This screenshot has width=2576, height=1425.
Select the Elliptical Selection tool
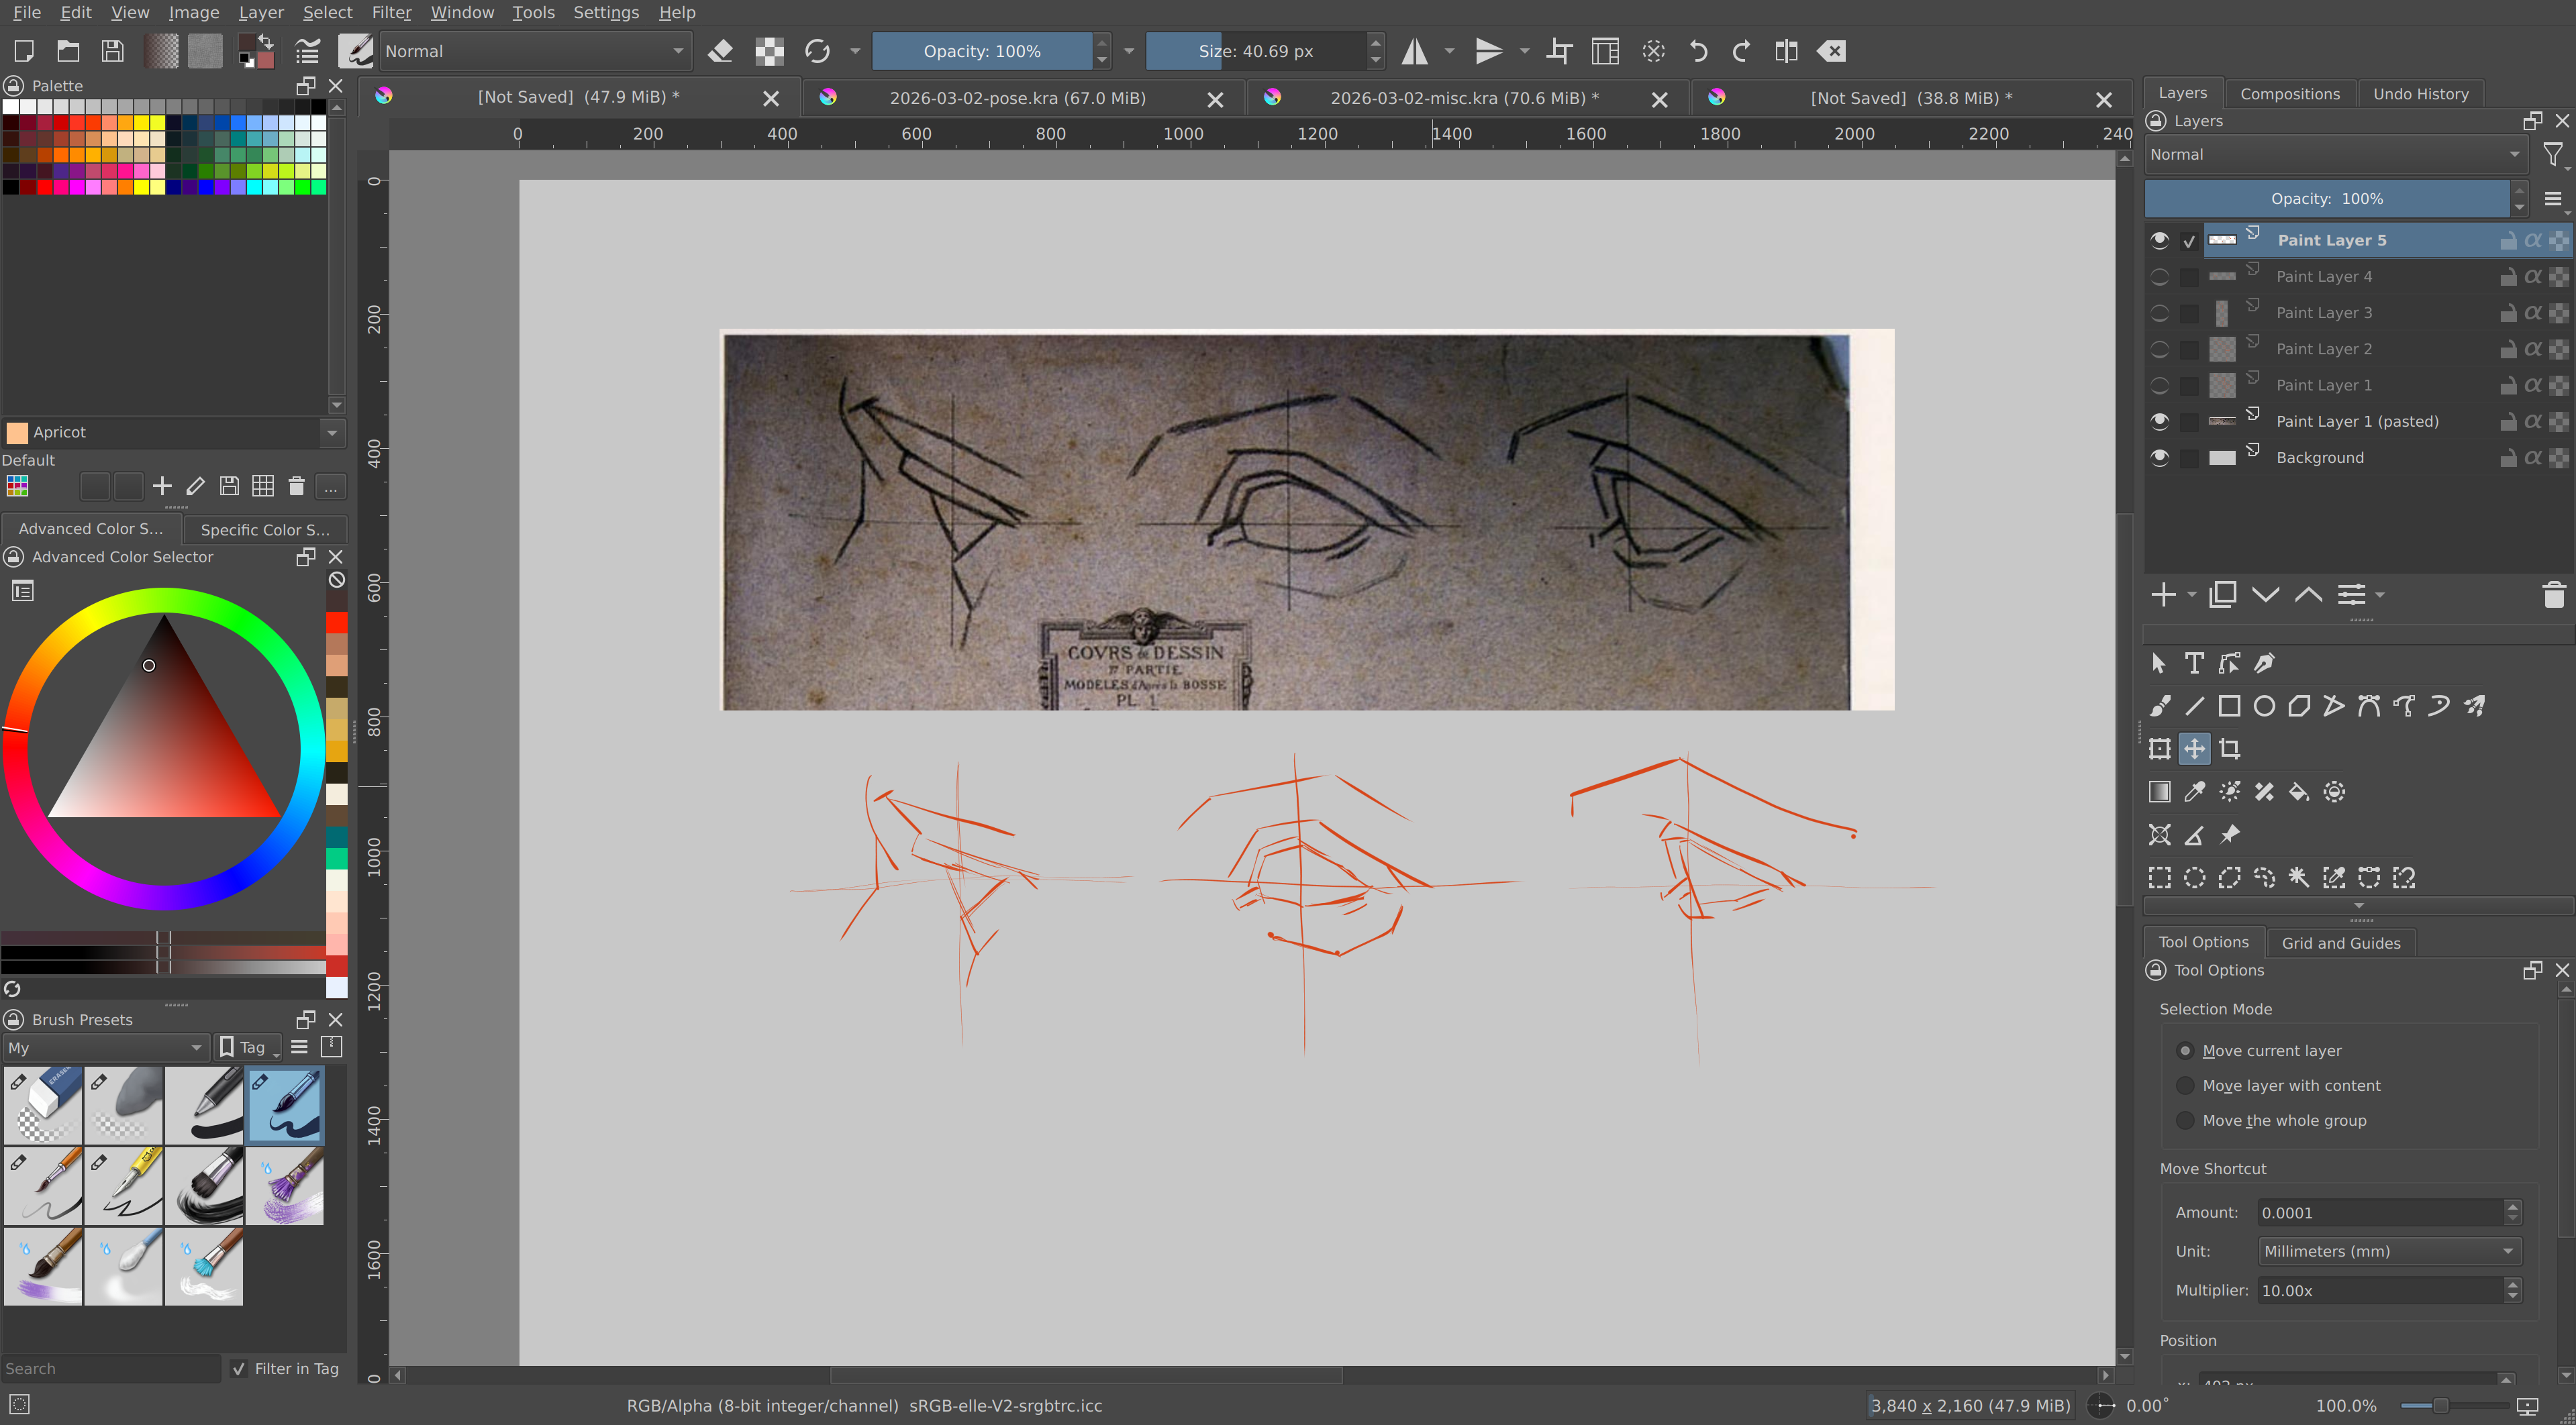point(2194,878)
